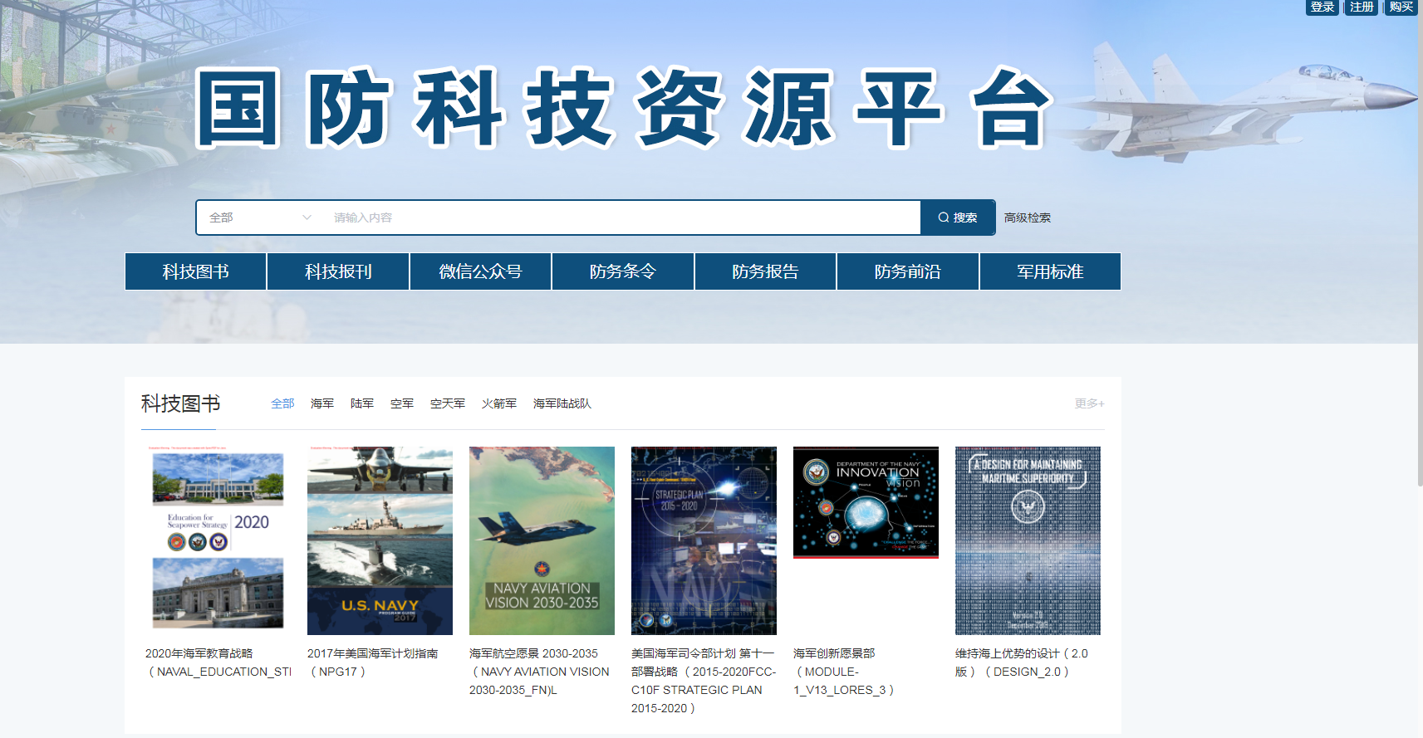This screenshot has width=1423, height=738.
Task: Open the 高级检索 advanced search link
Action: coord(1028,217)
